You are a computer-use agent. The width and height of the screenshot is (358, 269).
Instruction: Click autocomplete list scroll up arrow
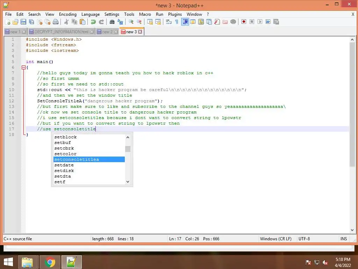coord(128,137)
